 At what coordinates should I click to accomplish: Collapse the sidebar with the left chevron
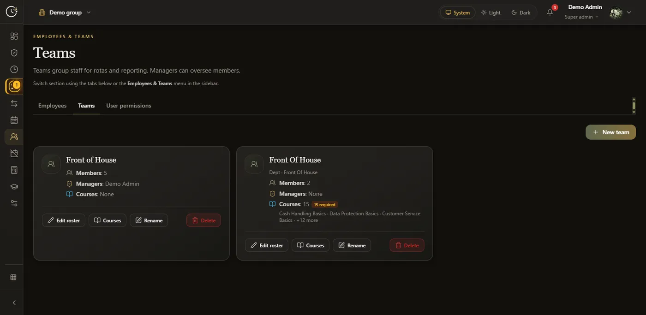click(x=14, y=303)
